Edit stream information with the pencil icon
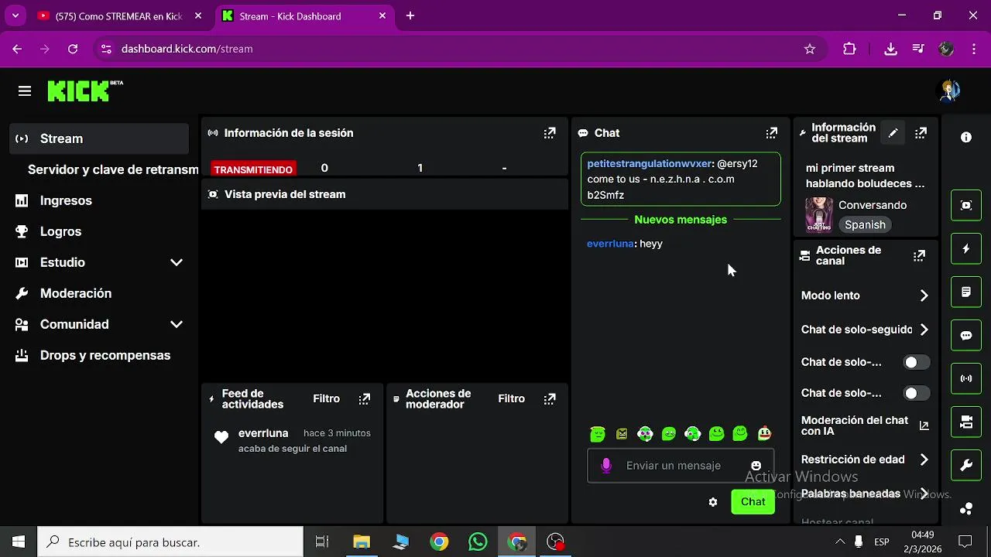Viewport: 991px width, 557px height. click(x=893, y=133)
